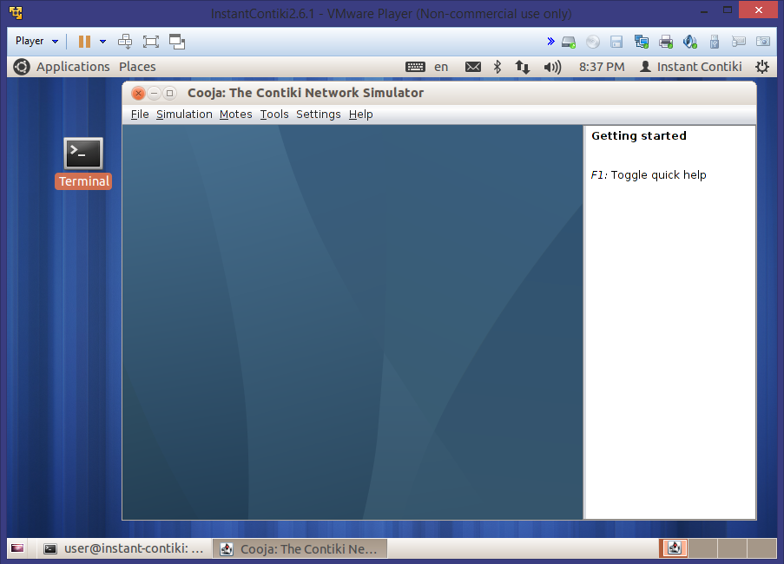This screenshot has width=784, height=564.
Task: Click the 'Getting started' heading
Action: pos(638,136)
